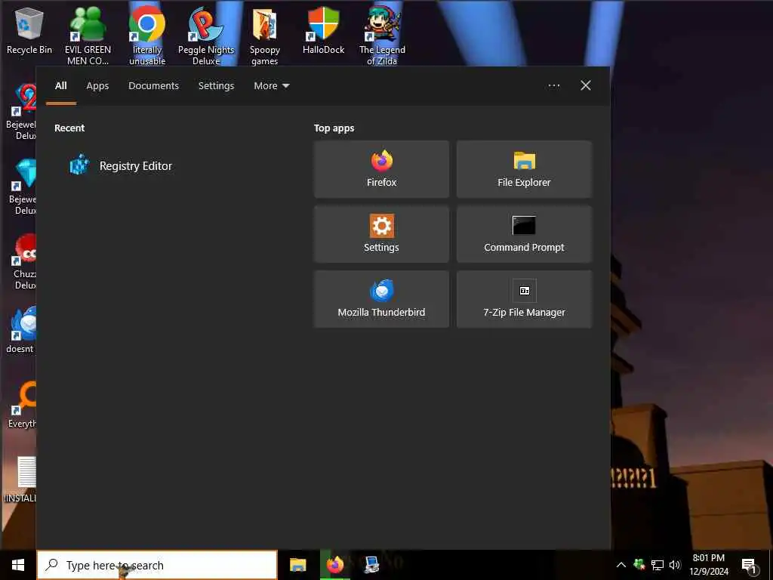Screen dimensions: 773x580
Task: Expand the More dropdown
Action: click(271, 86)
